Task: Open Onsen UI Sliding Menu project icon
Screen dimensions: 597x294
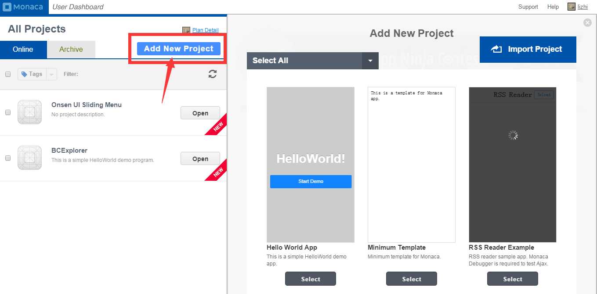Action: (30, 112)
